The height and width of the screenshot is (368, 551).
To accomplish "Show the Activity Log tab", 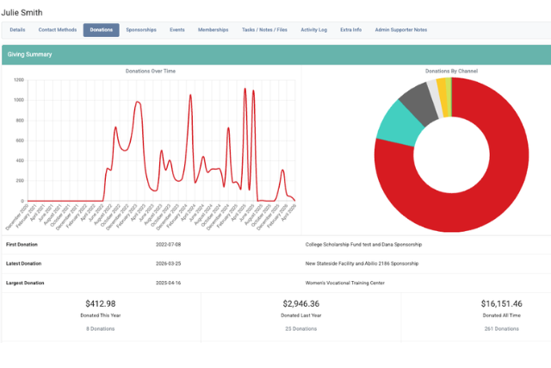I will 313,30.
